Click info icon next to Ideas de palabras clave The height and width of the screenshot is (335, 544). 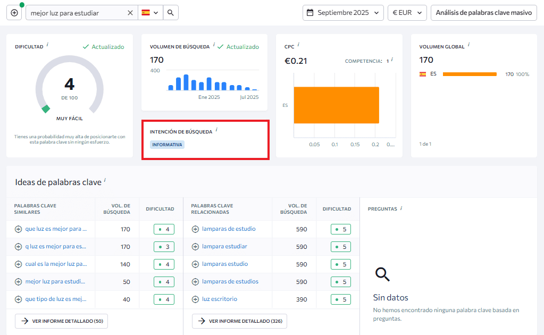point(105,180)
